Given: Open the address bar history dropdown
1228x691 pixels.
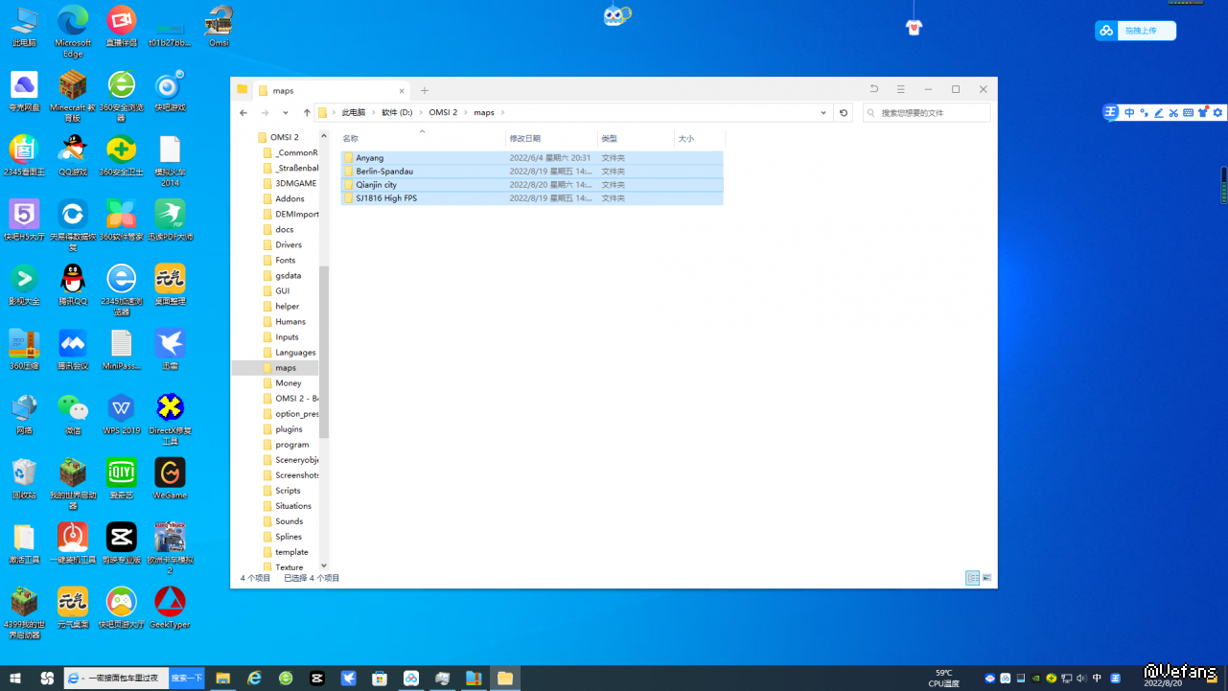Looking at the screenshot, I should 823,113.
